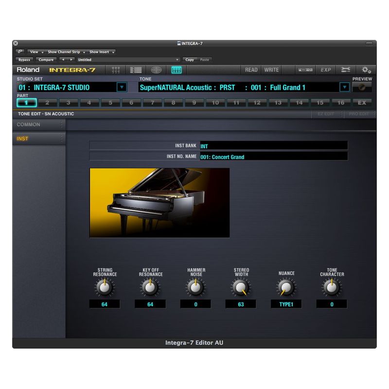Select part 13
389x389 pixels.
(278, 103)
